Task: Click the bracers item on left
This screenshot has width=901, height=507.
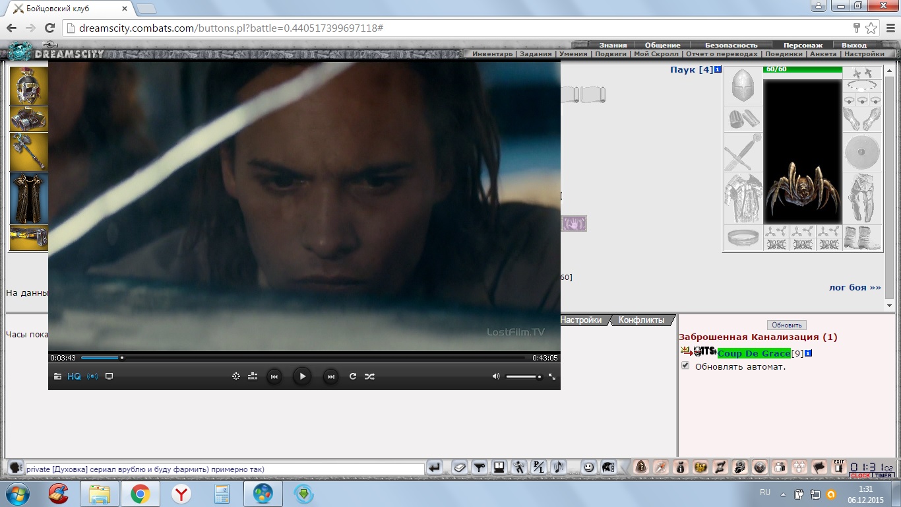Action: [28, 119]
